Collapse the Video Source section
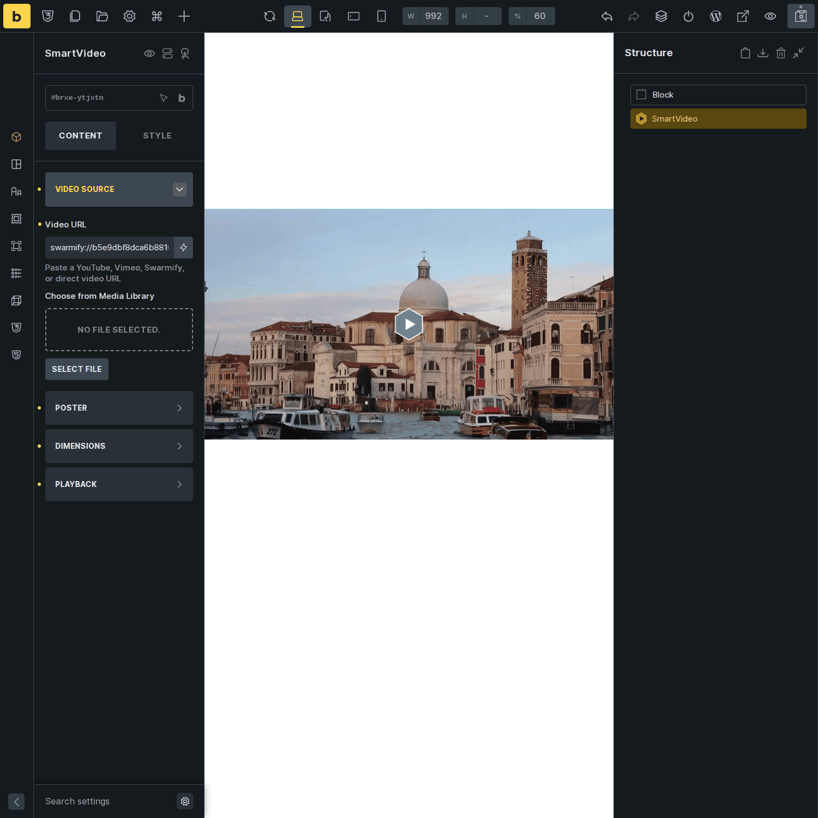Screen dimensions: 818x818 (x=179, y=189)
